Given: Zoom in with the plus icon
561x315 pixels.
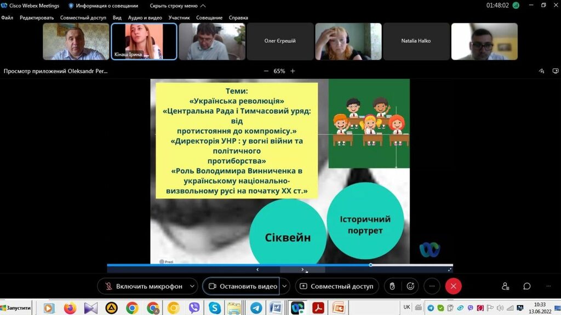Looking at the screenshot, I should [293, 71].
